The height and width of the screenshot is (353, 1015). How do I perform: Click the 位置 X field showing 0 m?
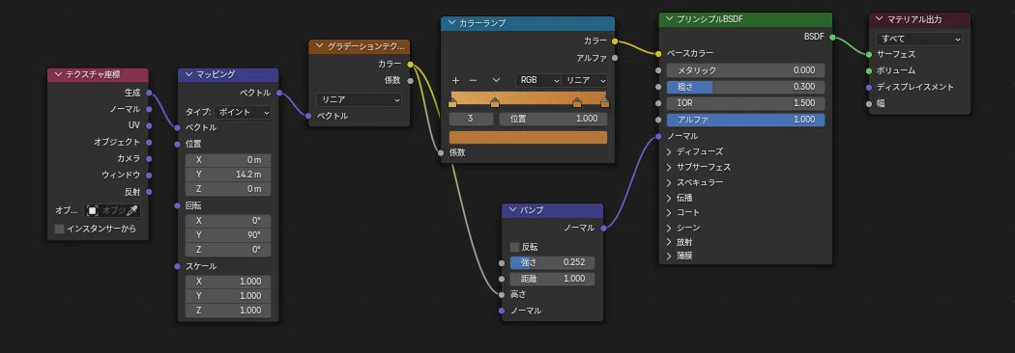coord(228,159)
